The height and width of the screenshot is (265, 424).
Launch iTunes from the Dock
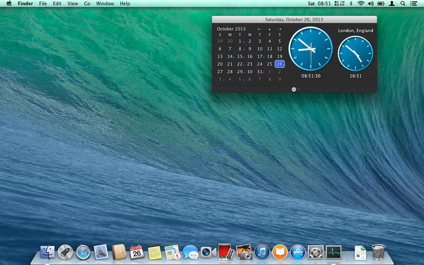262,252
